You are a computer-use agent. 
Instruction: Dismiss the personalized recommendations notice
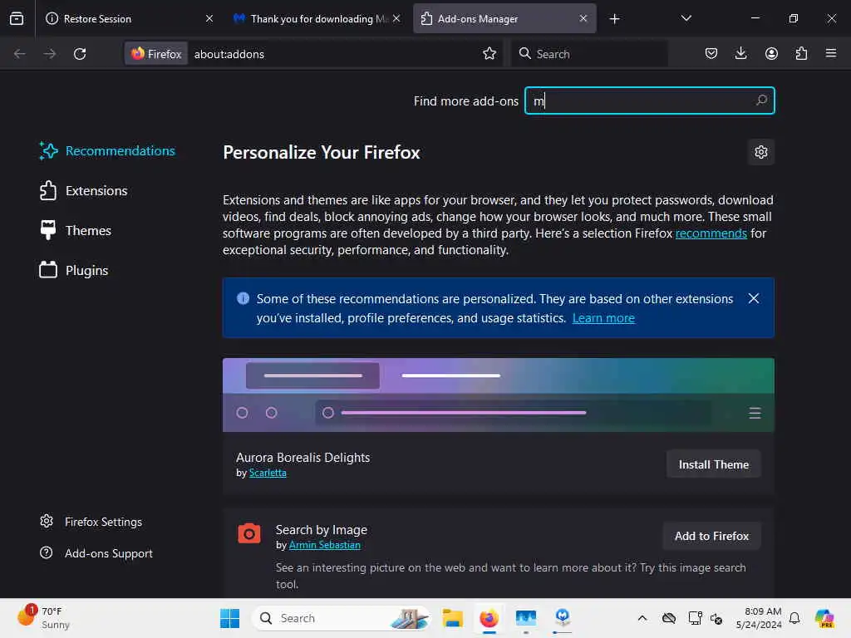tap(753, 298)
